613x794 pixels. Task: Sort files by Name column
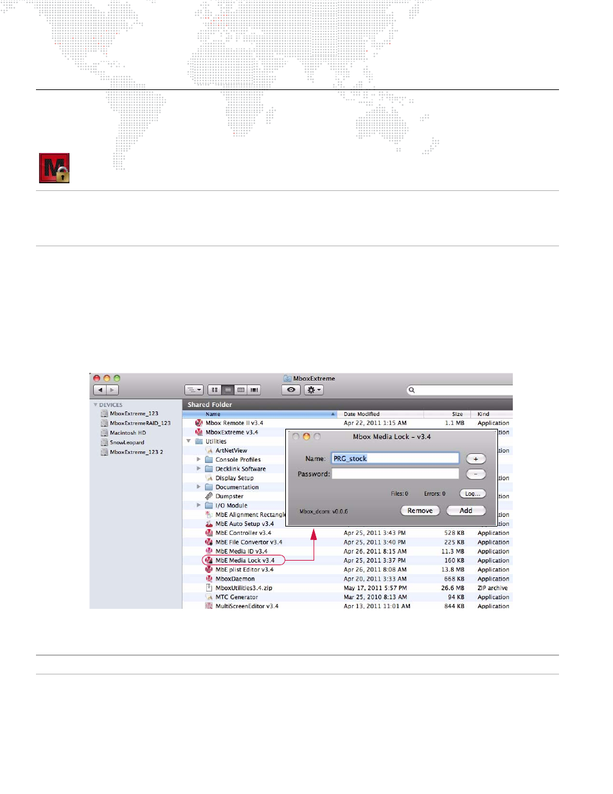coord(260,414)
